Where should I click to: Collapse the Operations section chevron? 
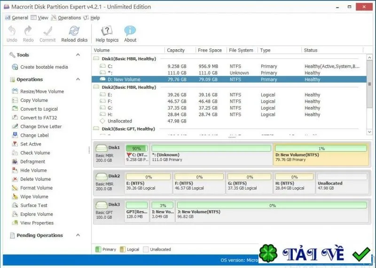click(x=78, y=79)
